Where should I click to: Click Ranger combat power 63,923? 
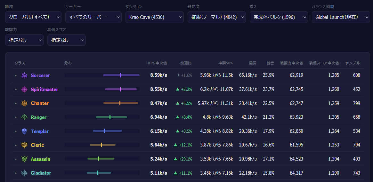[296, 117]
